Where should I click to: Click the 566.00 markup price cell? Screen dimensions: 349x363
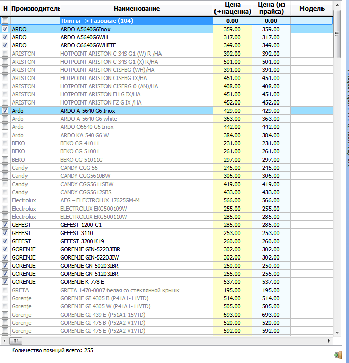click(232, 200)
